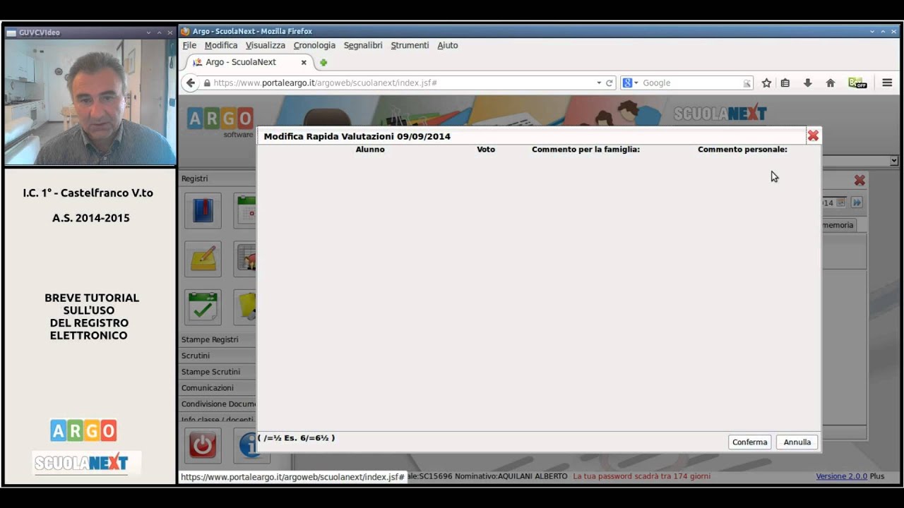Expand the URL bar history dropdown arrow
904x508 pixels.
(x=599, y=83)
